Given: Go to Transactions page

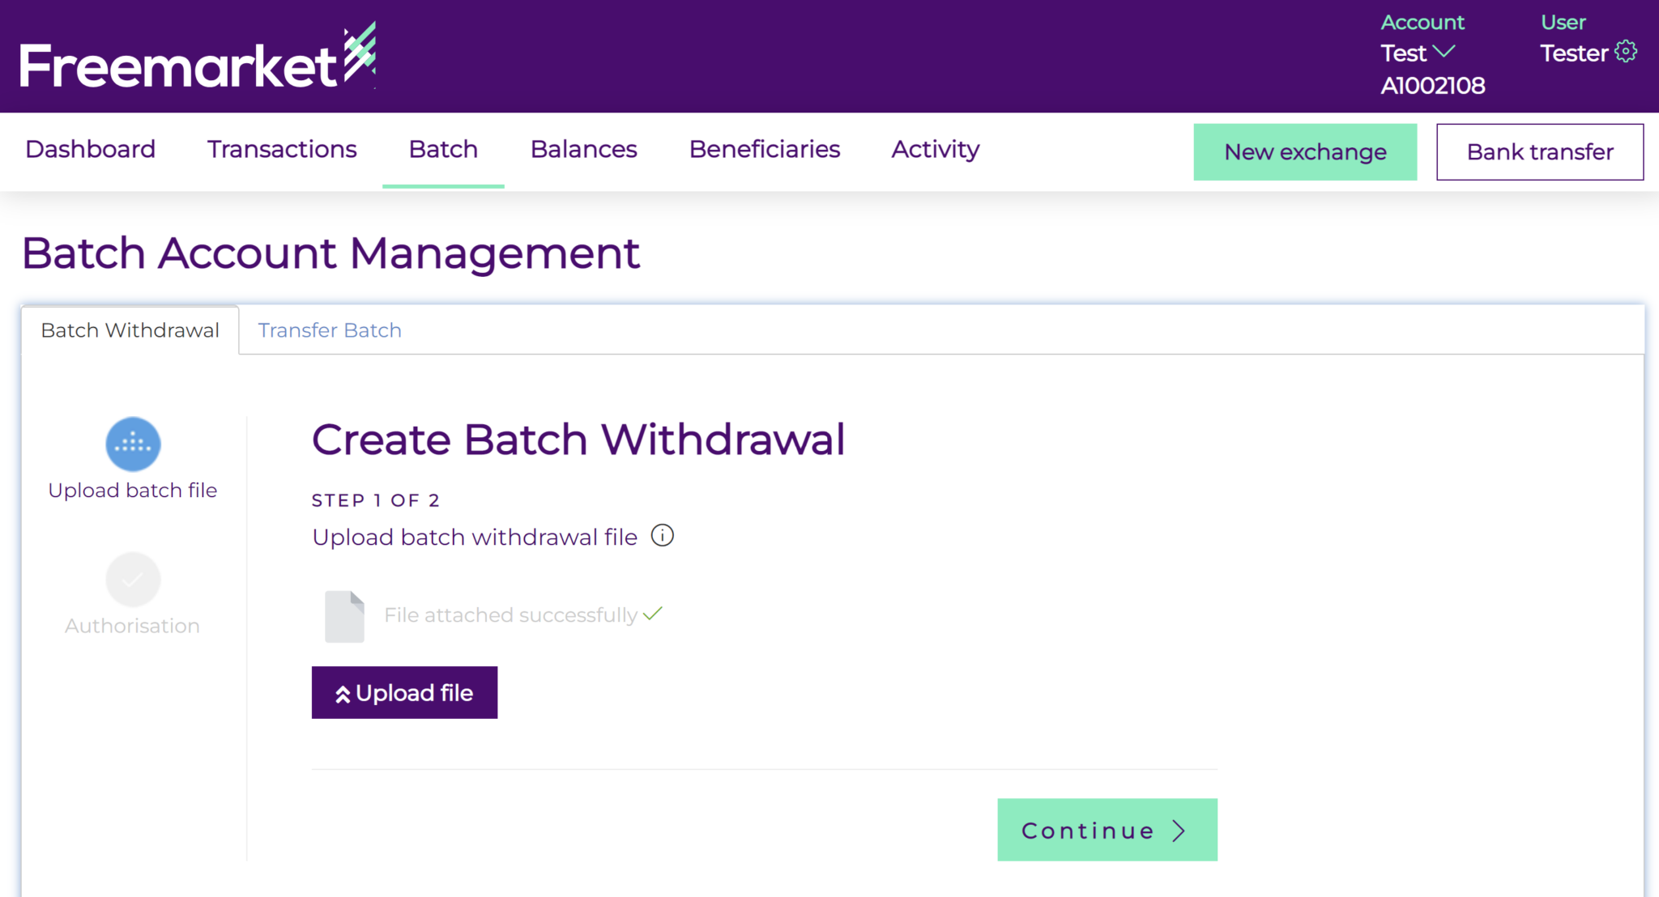Looking at the screenshot, I should [x=282, y=150].
